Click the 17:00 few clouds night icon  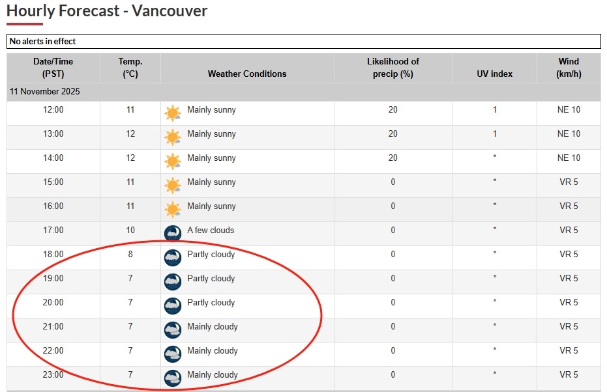point(173,234)
